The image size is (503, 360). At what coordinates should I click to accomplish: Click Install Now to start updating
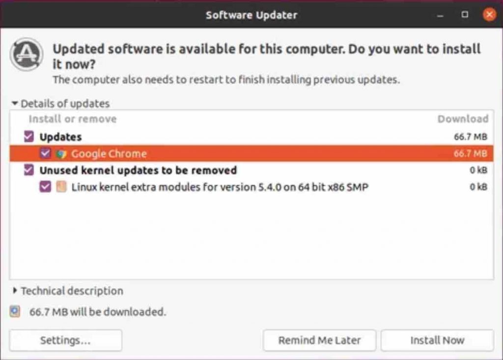tap(437, 340)
